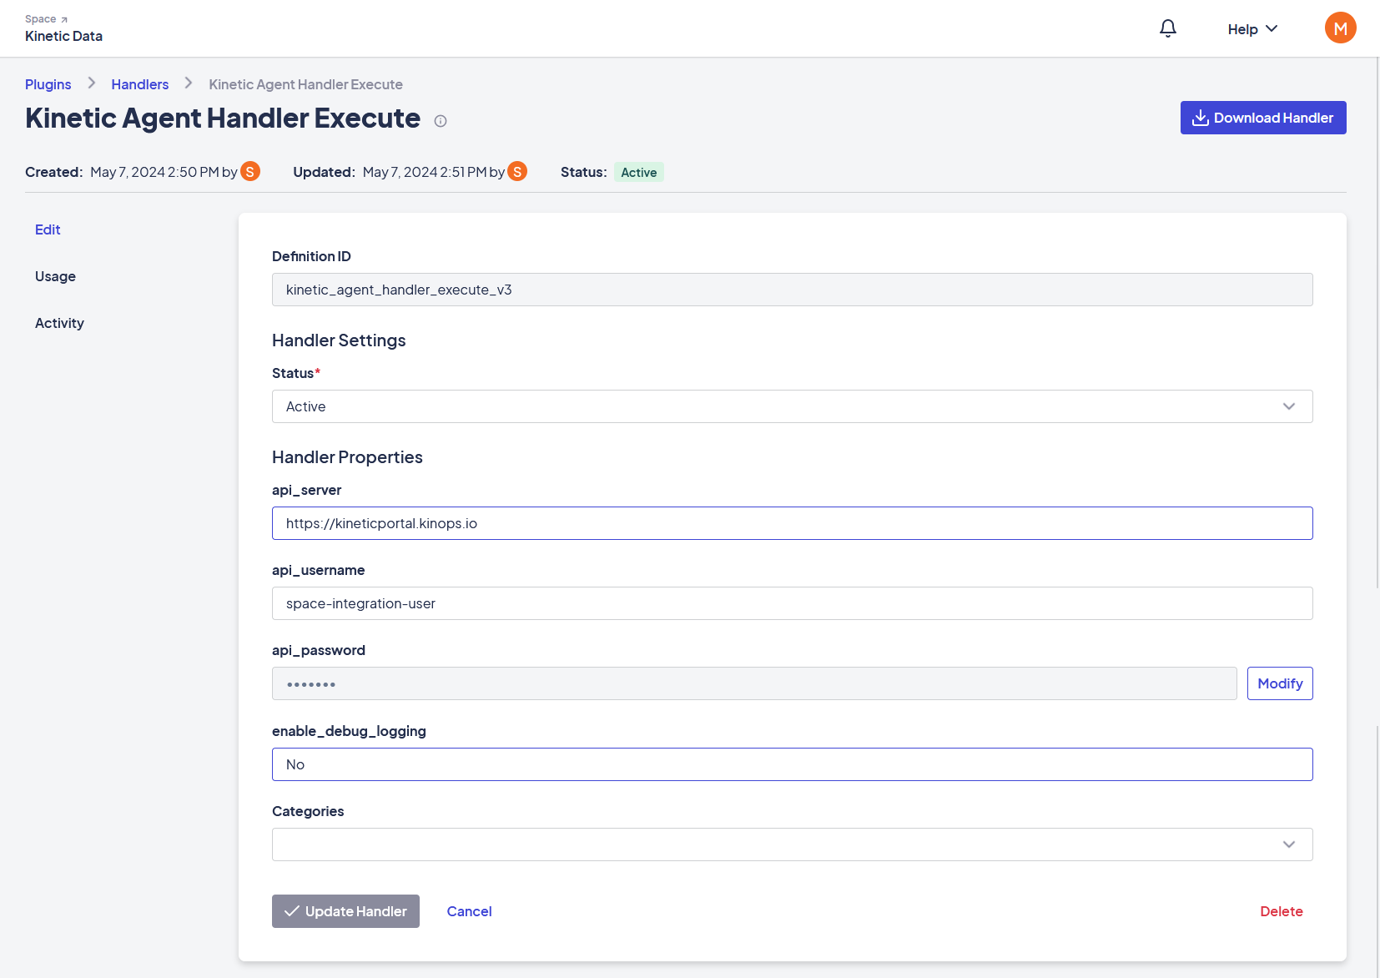Click the Handler Properties heading

[x=347, y=457]
